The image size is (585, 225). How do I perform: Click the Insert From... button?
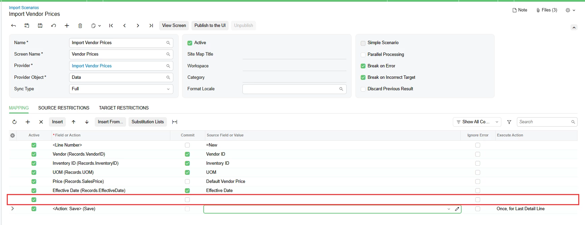(110, 122)
